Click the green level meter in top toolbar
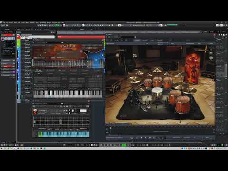The image size is (228, 171). [172, 25]
